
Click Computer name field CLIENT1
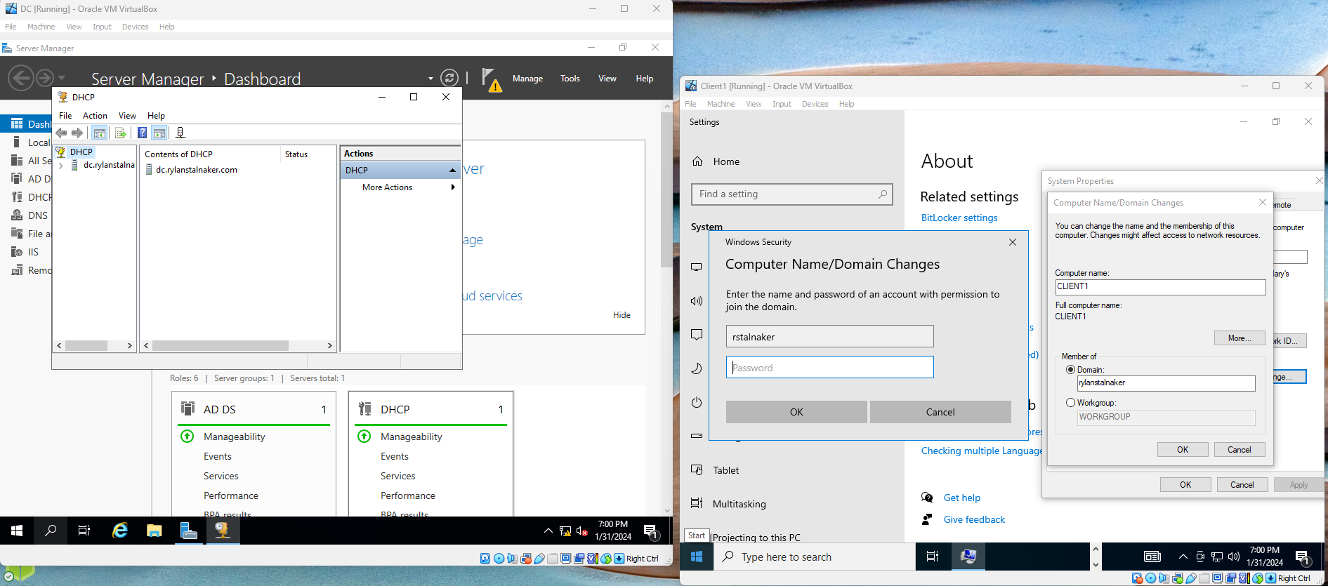click(1160, 286)
